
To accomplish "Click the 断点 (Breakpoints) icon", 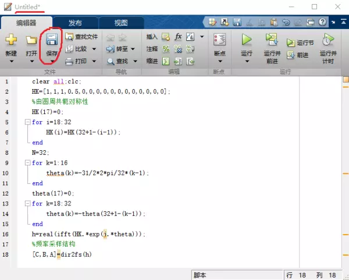I will [x=220, y=40].
